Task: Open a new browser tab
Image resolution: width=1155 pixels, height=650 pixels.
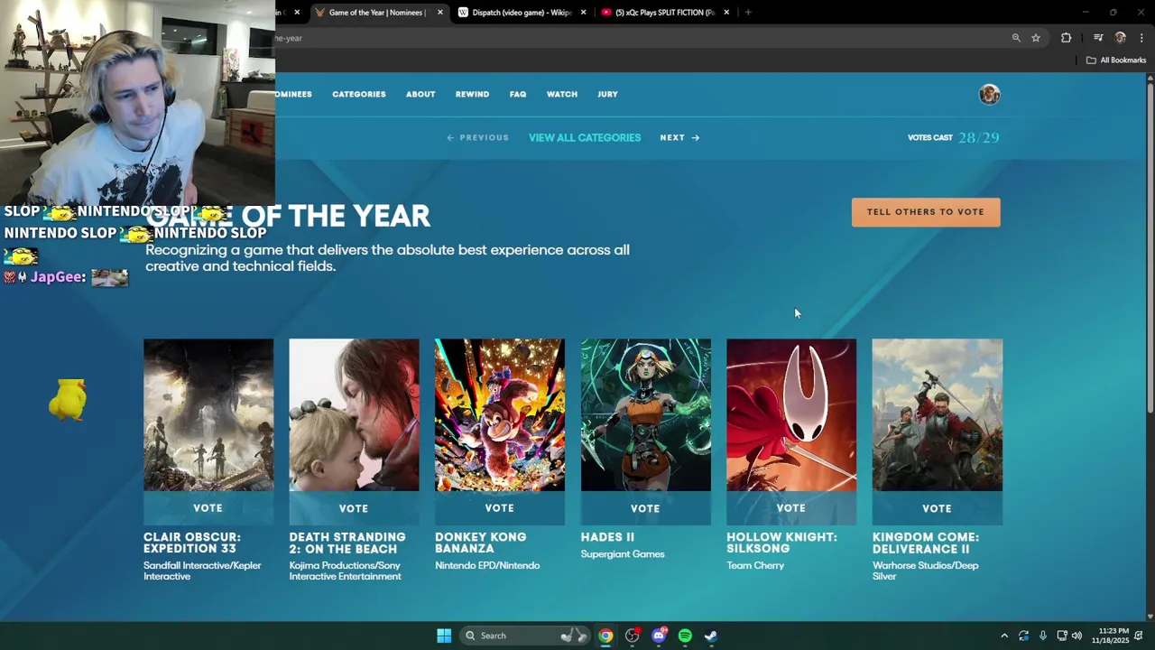Action: pos(748,13)
